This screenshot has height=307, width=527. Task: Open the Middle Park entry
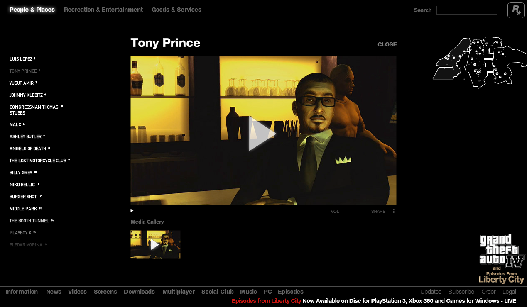point(26,209)
